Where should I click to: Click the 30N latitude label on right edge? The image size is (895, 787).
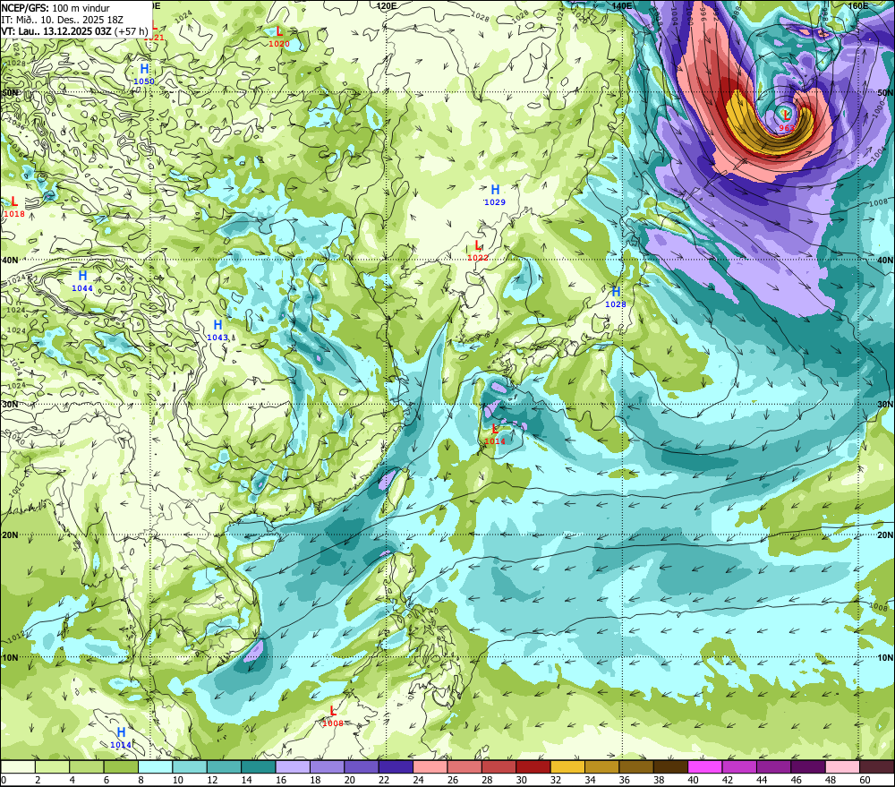click(x=885, y=405)
